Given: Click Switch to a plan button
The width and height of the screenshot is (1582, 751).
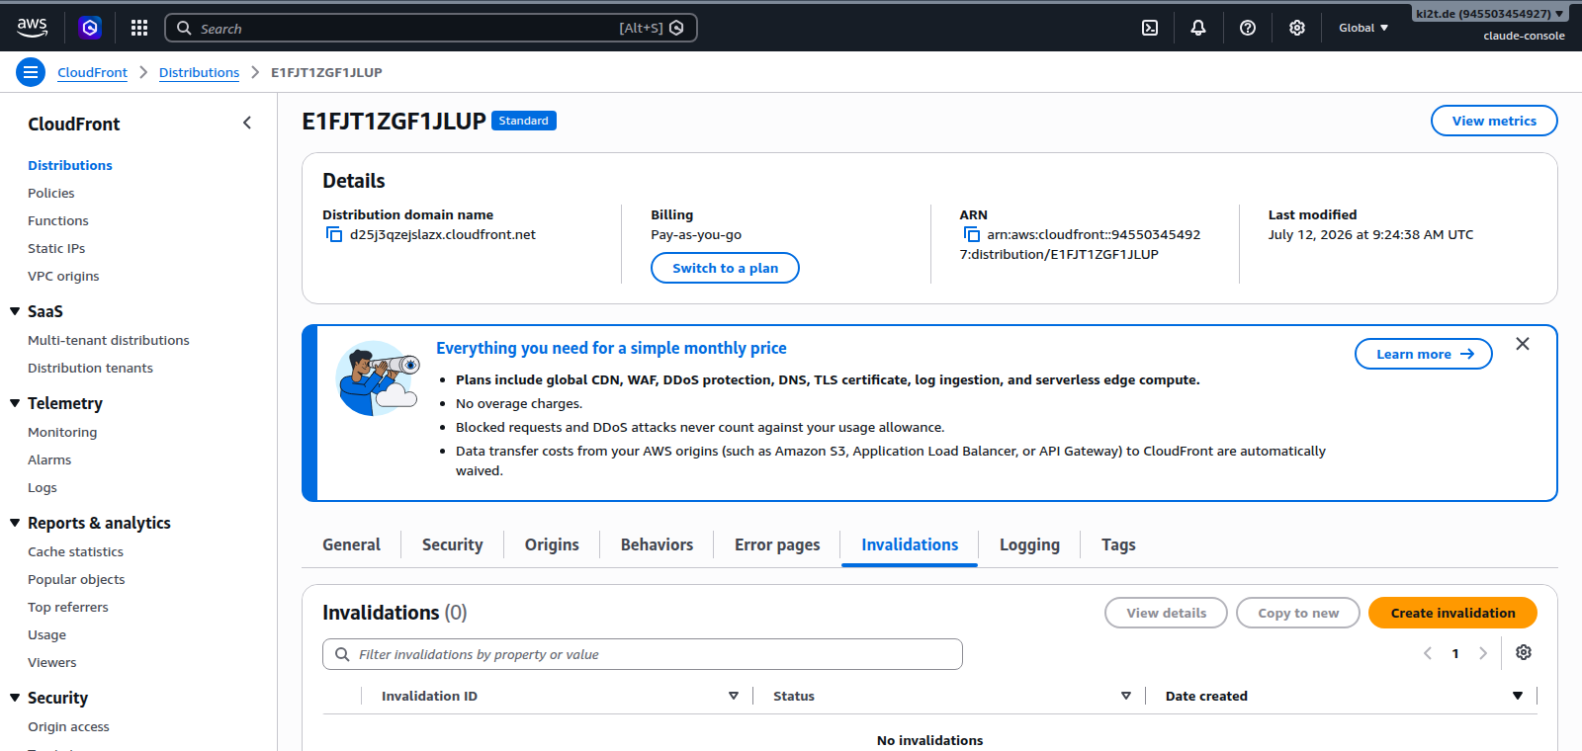Looking at the screenshot, I should 725,268.
